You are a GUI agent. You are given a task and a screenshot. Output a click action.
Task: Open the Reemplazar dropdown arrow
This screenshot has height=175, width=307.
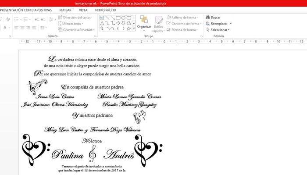pos(231,24)
